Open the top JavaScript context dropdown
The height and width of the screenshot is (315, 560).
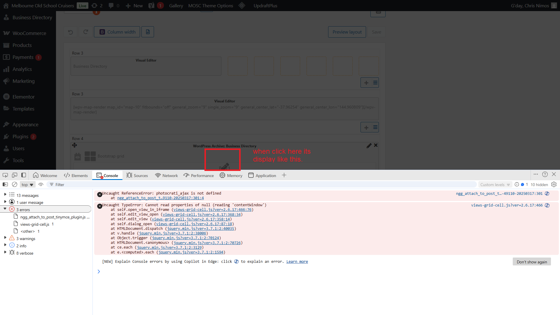[x=28, y=185]
